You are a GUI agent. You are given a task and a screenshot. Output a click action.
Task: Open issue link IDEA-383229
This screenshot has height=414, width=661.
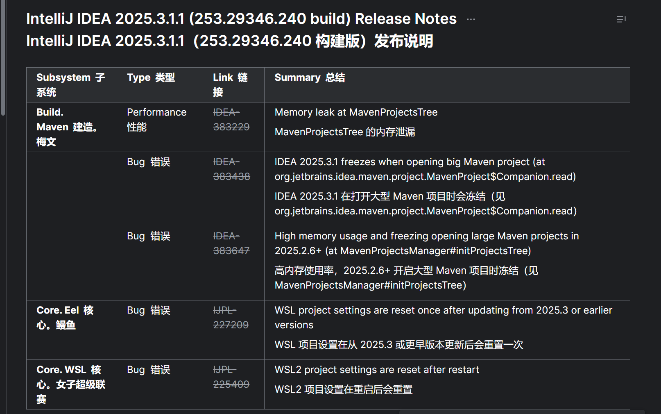click(231, 120)
